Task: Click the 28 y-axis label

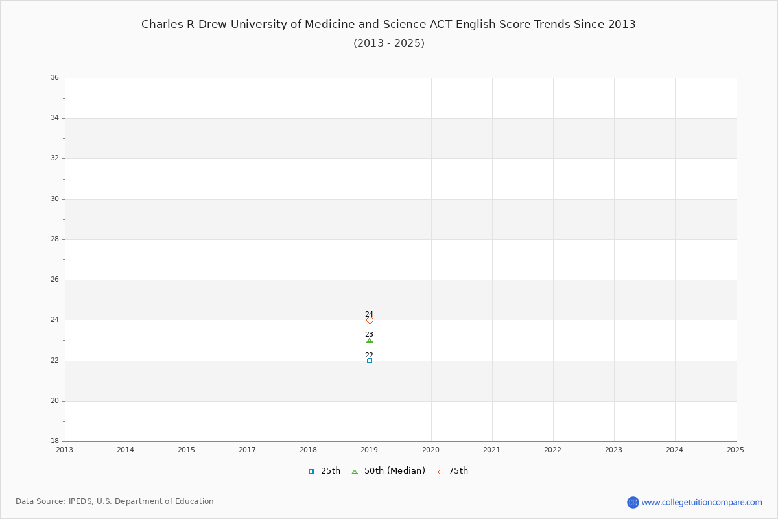Action: pos(54,239)
